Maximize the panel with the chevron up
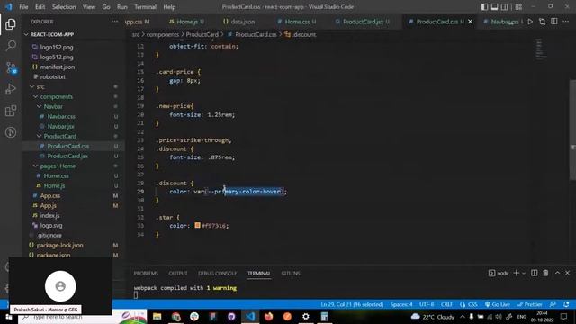The width and height of the screenshot is (576, 324). [557, 273]
